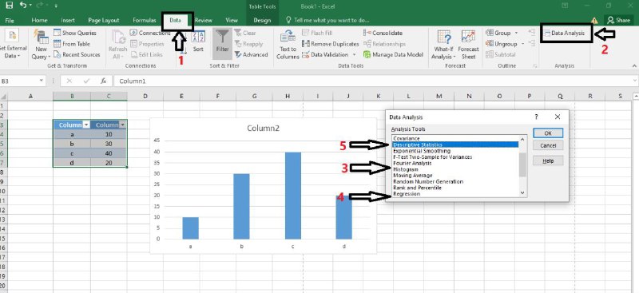Click Text to Columns
Screen dimensions: 639x293
click(x=288, y=45)
